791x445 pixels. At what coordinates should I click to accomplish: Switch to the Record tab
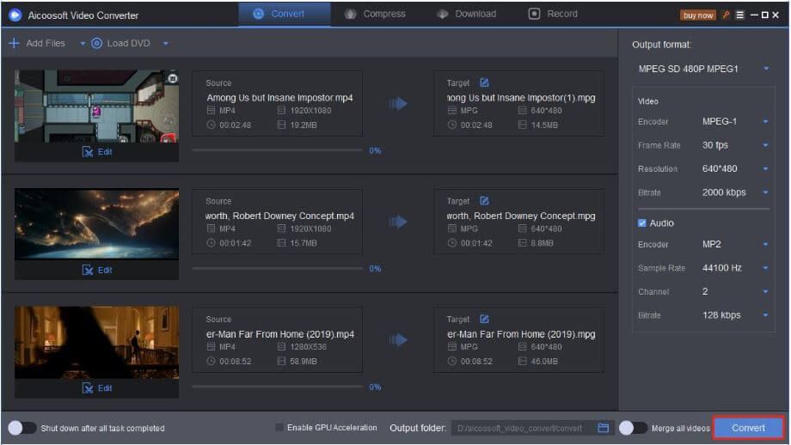tap(553, 14)
